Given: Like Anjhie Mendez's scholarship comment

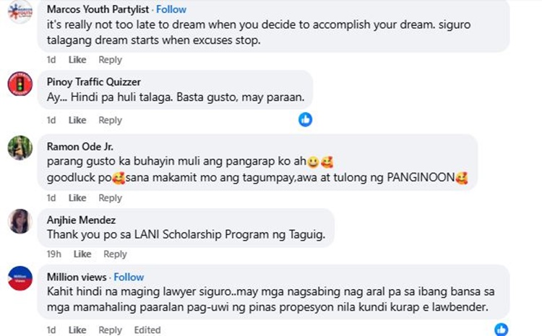Looking at the screenshot, I should tap(82, 254).
